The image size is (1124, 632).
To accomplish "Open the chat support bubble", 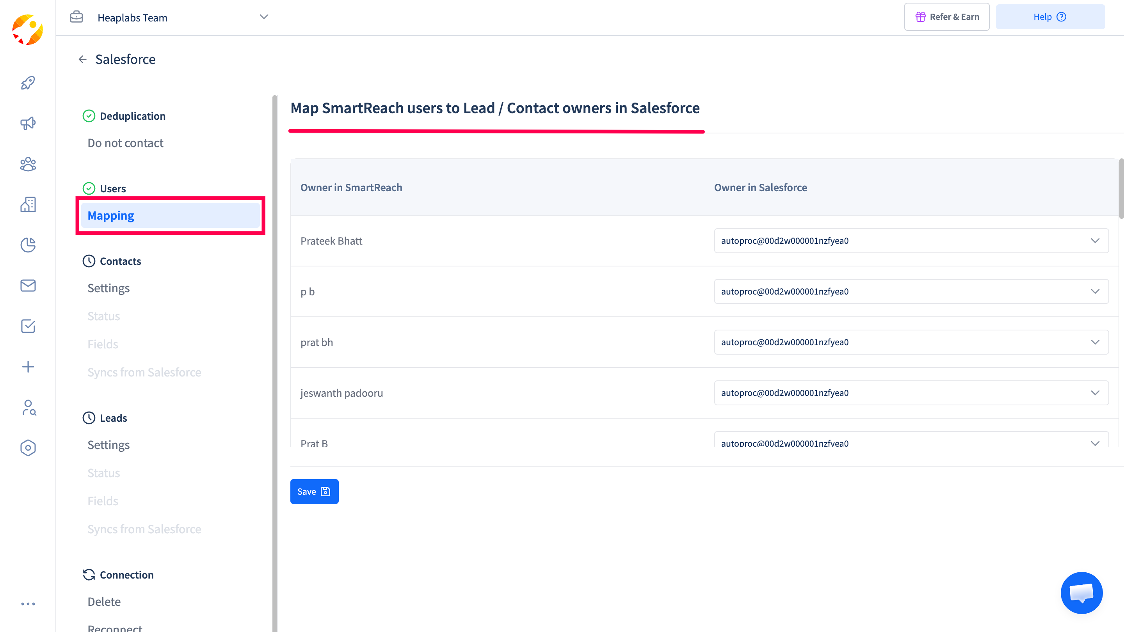I will click(x=1081, y=593).
